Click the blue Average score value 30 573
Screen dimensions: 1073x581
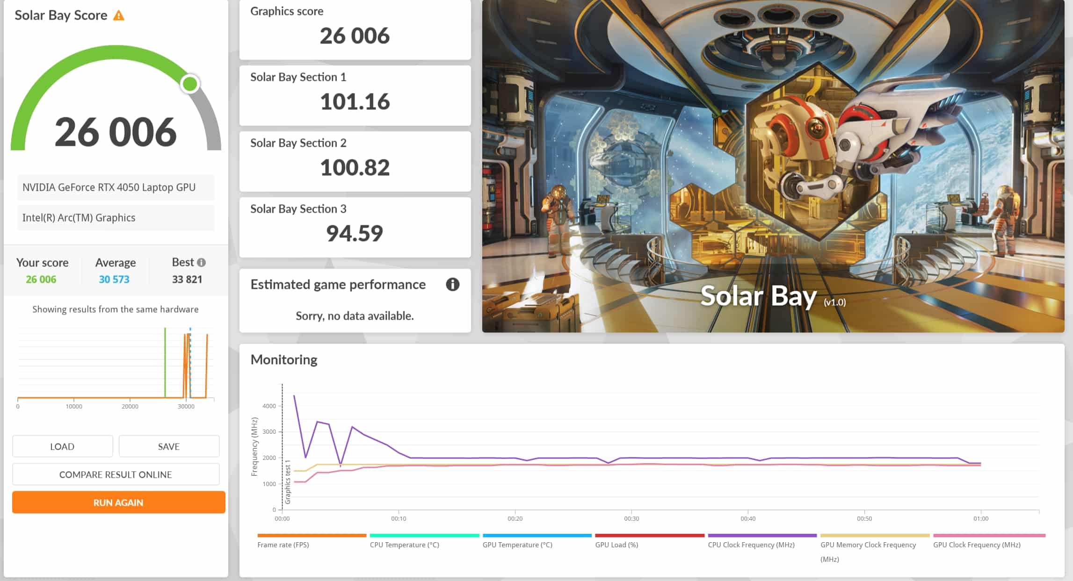114,280
